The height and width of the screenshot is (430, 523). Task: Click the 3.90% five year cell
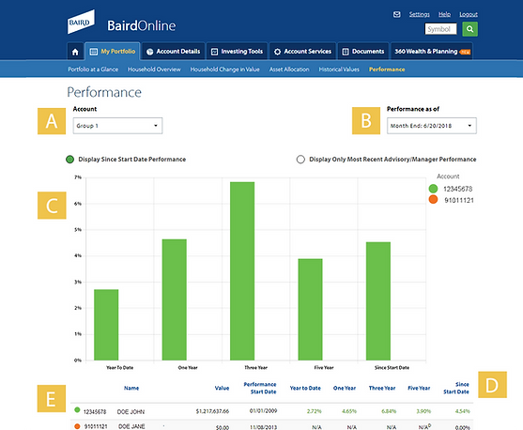(423, 411)
